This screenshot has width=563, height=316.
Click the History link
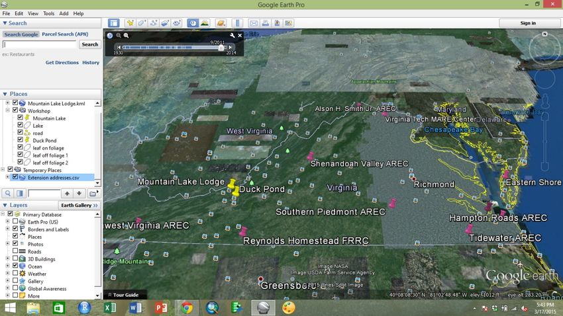click(91, 62)
